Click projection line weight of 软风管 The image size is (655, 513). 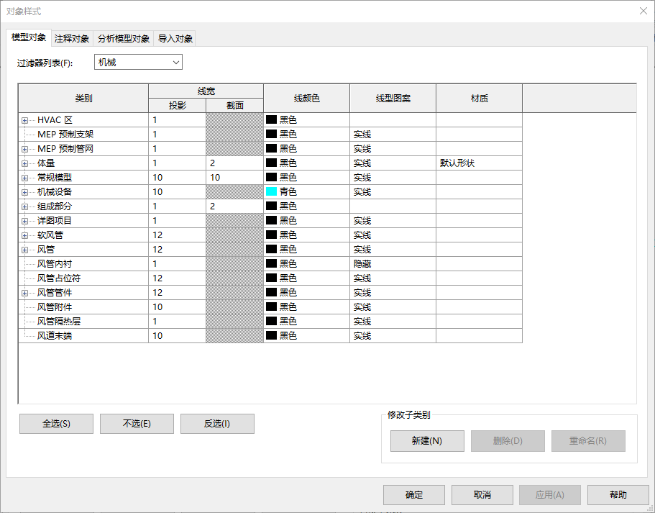click(177, 235)
